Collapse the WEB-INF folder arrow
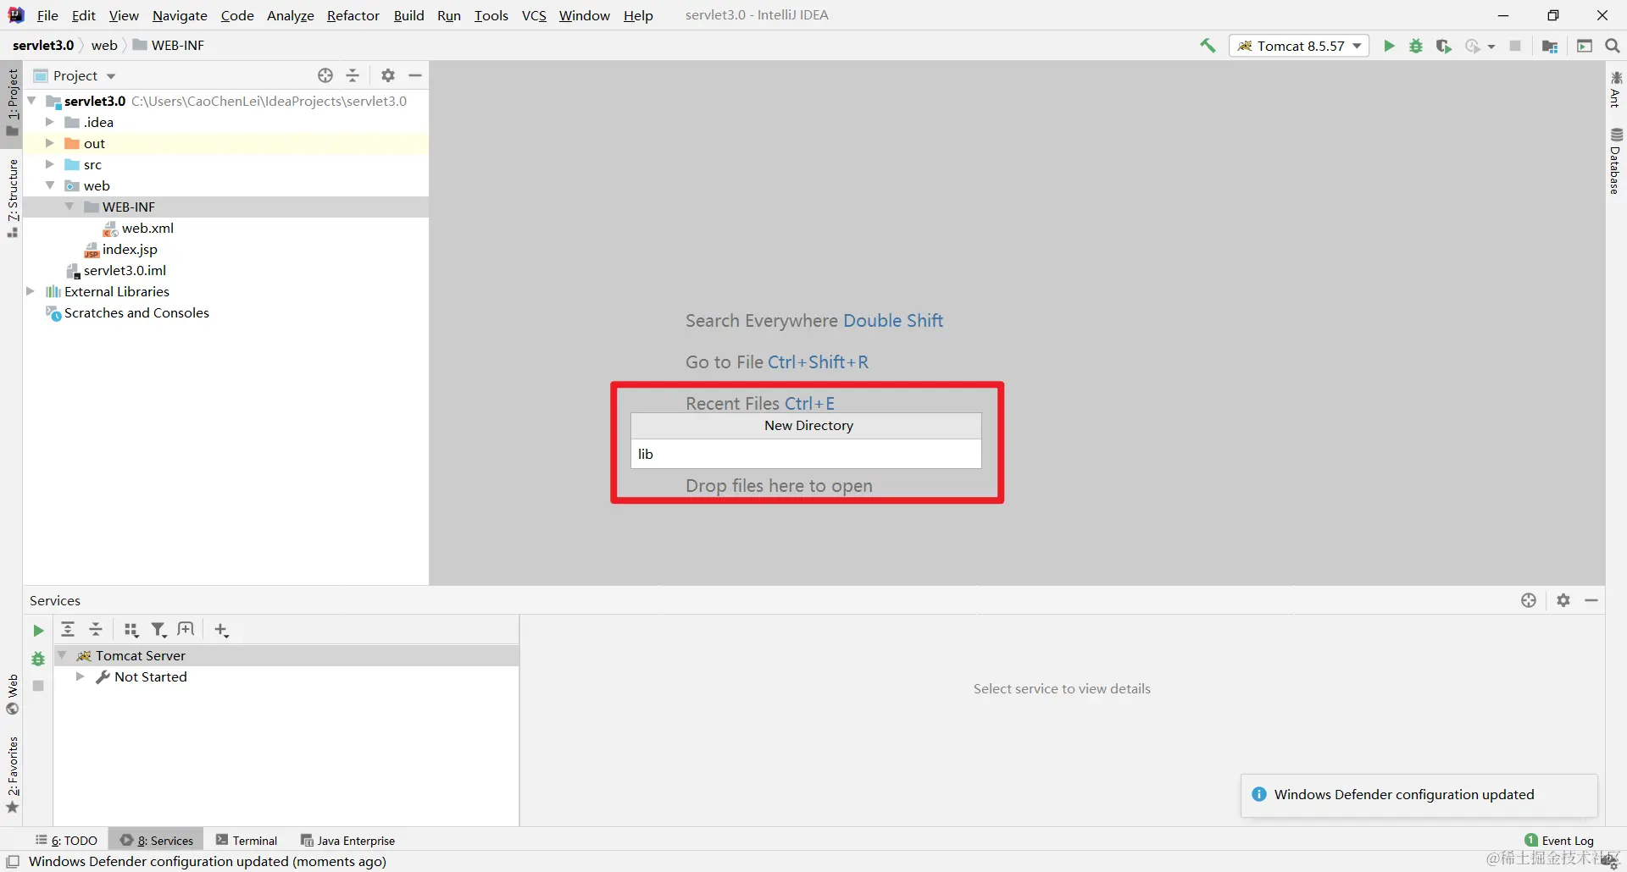Screen dimensions: 1627x872 pyautogui.click(x=69, y=207)
